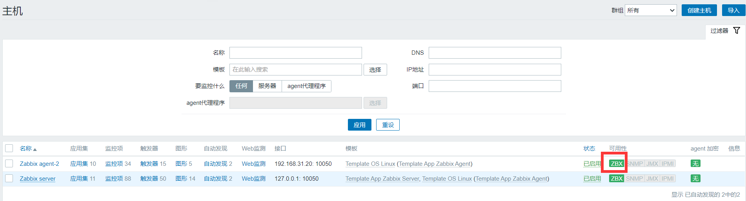The image size is (746, 201).
Task: Click the 创建主机 button
Action: (699, 11)
